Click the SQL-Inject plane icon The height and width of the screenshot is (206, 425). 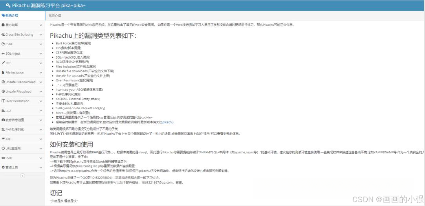(3, 53)
